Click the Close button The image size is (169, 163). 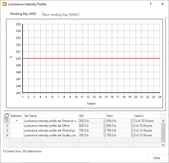157,158
